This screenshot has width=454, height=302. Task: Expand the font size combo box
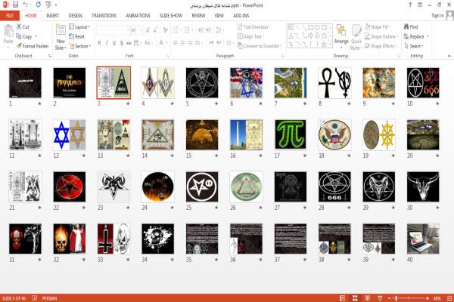(x=141, y=29)
